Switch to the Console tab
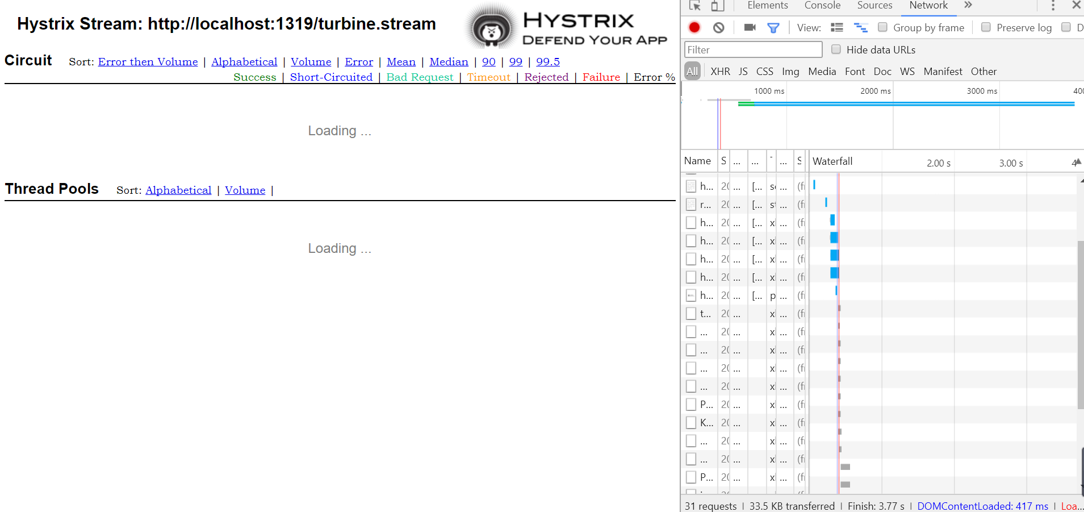This screenshot has width=1084, height=512. pyautogui.click(x=822, y=5)
